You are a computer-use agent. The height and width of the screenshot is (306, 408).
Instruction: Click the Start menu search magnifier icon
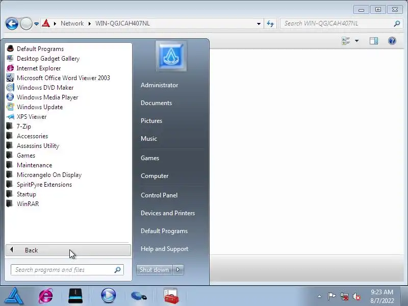(x=118, y=270)
